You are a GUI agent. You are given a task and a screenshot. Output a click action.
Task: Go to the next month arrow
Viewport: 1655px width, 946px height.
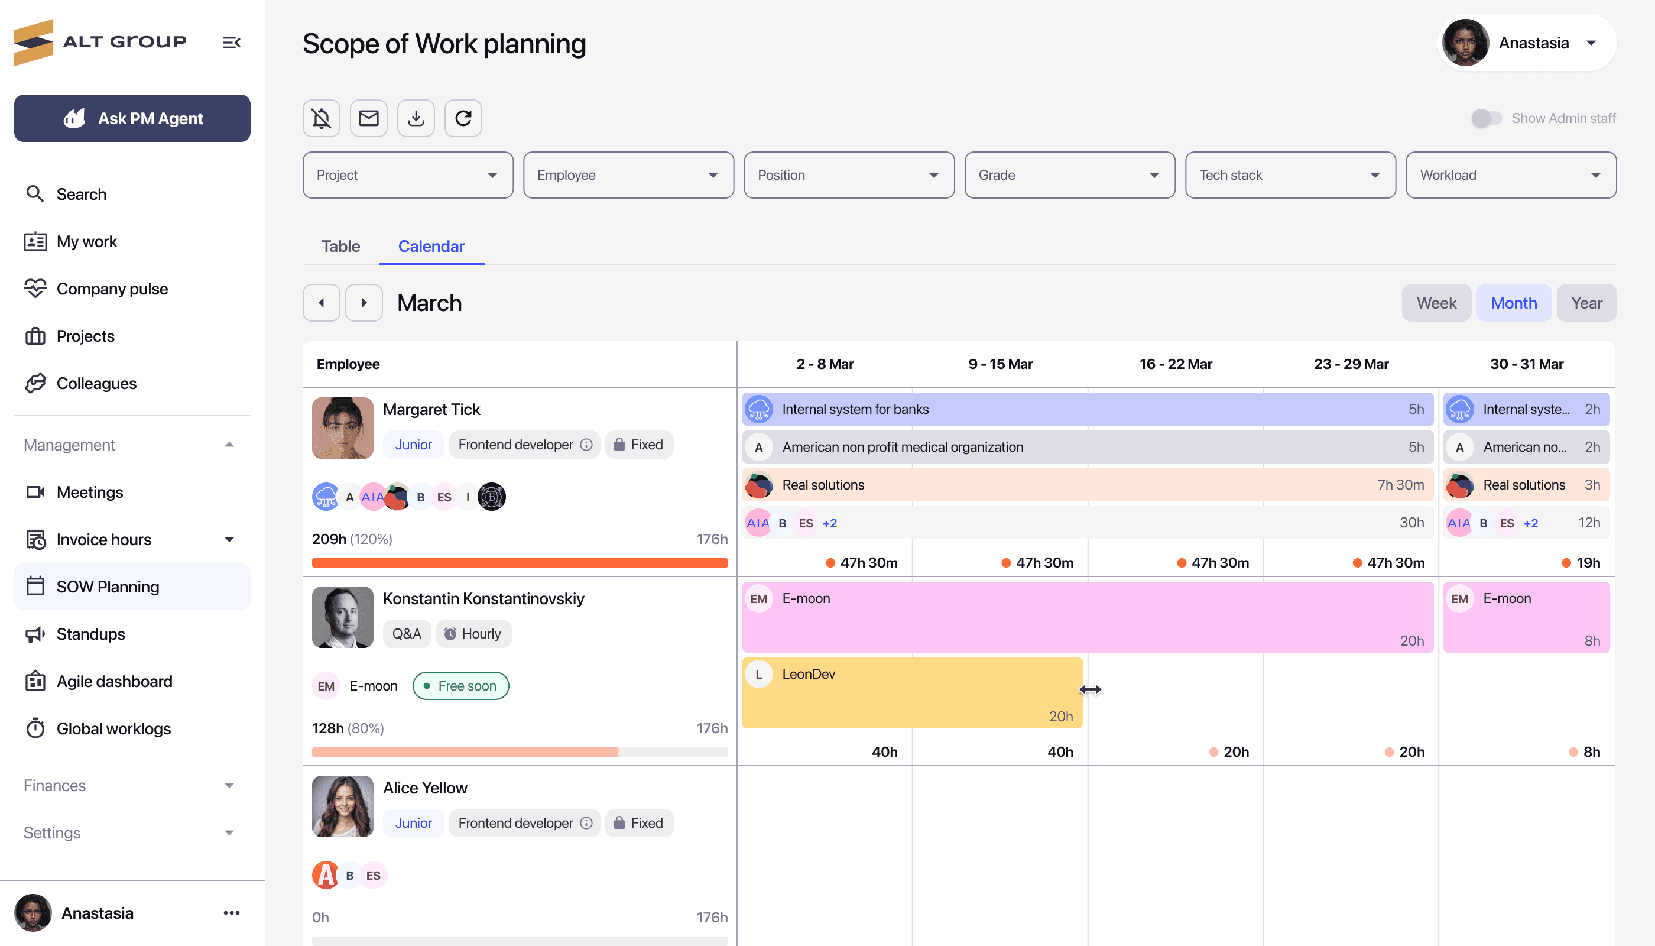[x=364, y=303]
